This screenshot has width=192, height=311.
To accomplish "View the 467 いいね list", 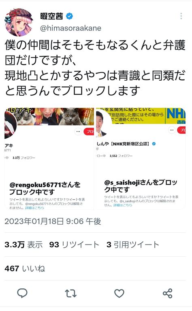I will [x=25, y=268].
